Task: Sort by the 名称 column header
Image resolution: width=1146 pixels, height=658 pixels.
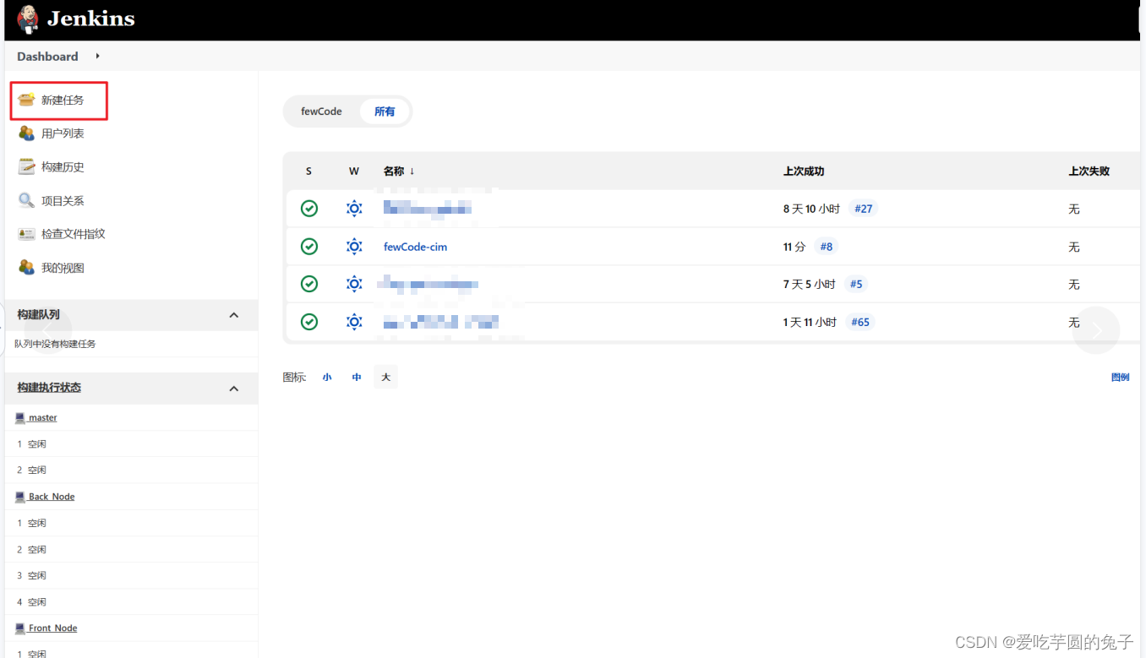Action: pos(399,171)
